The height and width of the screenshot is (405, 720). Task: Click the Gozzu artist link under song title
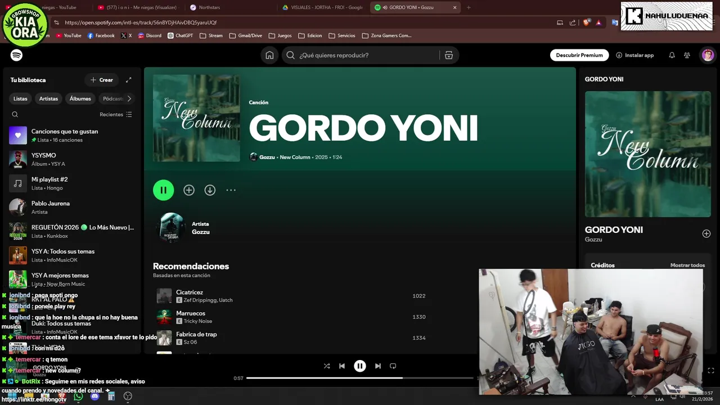(267, 157)
